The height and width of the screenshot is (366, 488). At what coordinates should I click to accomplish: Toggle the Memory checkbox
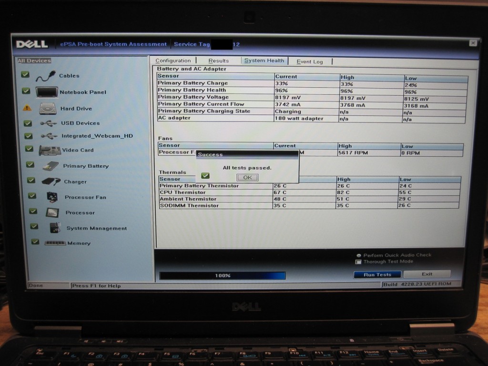[x=35, y=242]
